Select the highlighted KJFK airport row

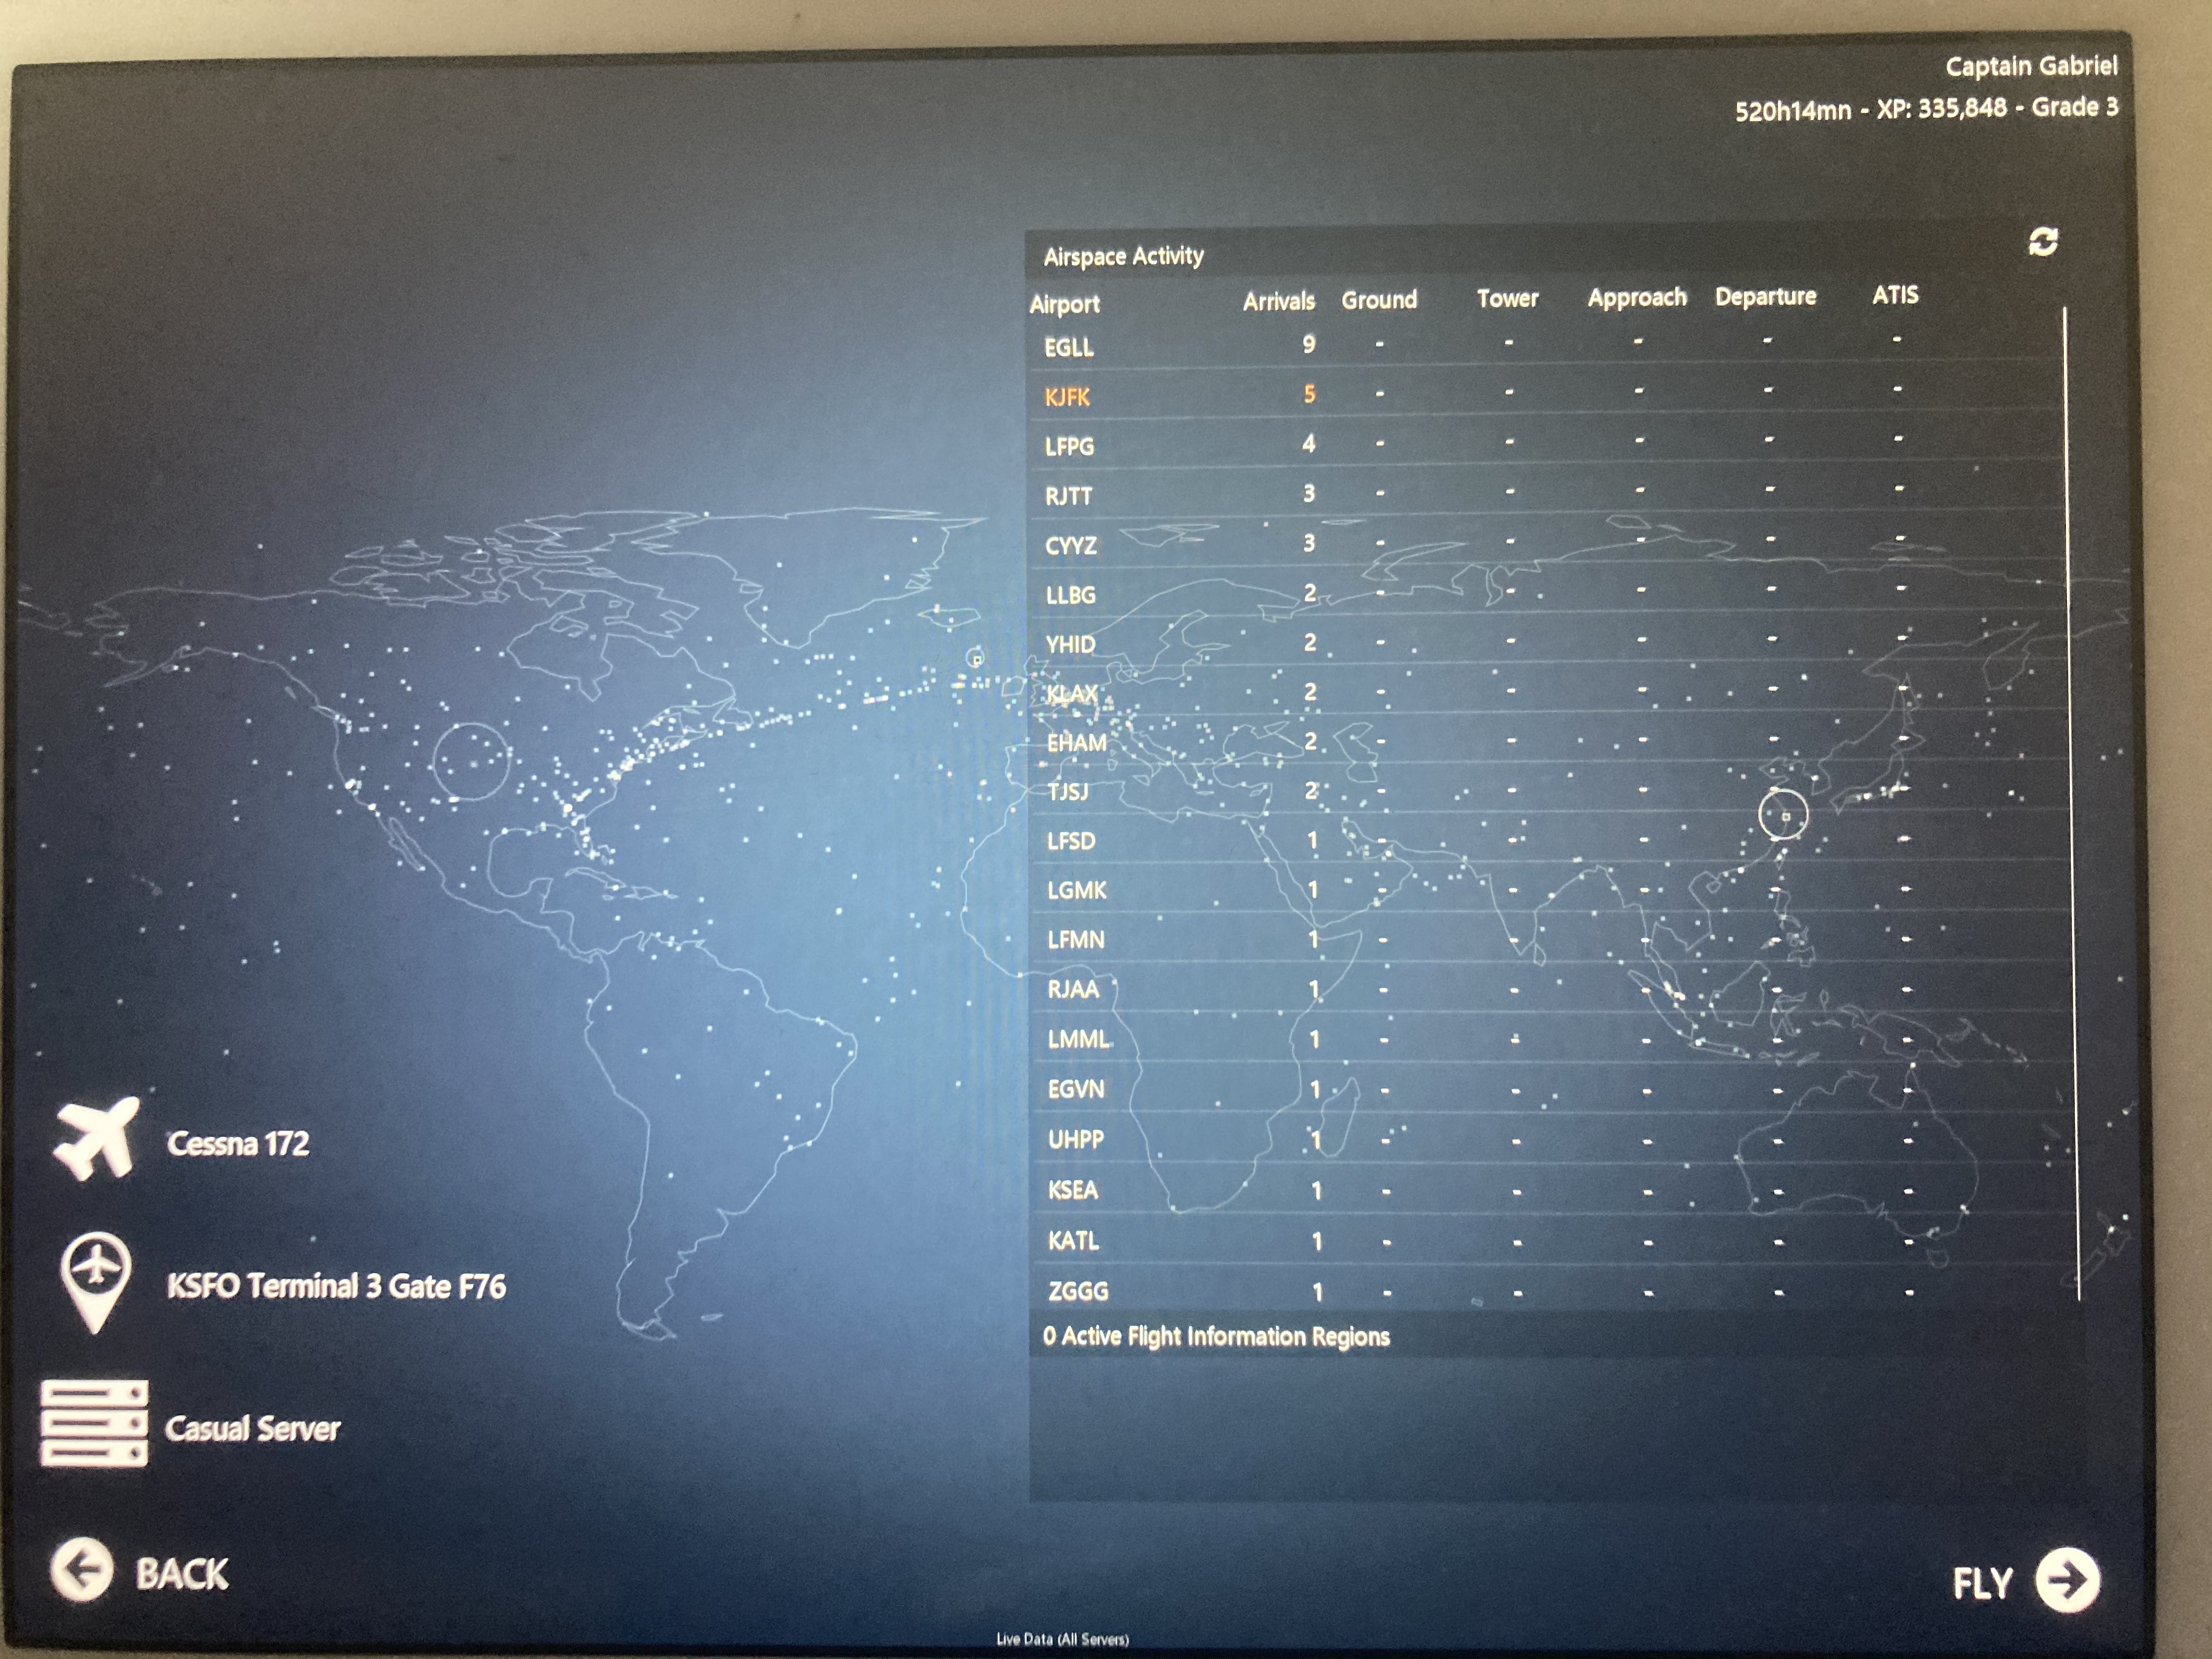[x=1067, y=397]
